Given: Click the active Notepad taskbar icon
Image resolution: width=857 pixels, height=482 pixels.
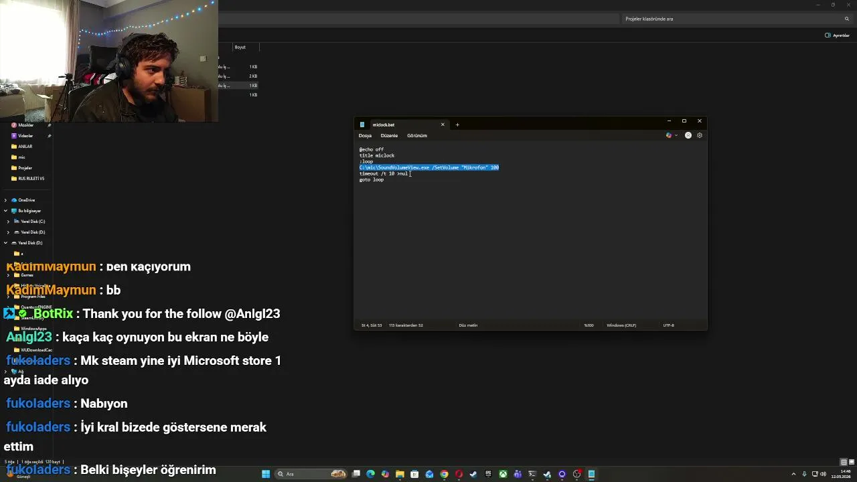Looking at the screenshot, I should 591,474.
